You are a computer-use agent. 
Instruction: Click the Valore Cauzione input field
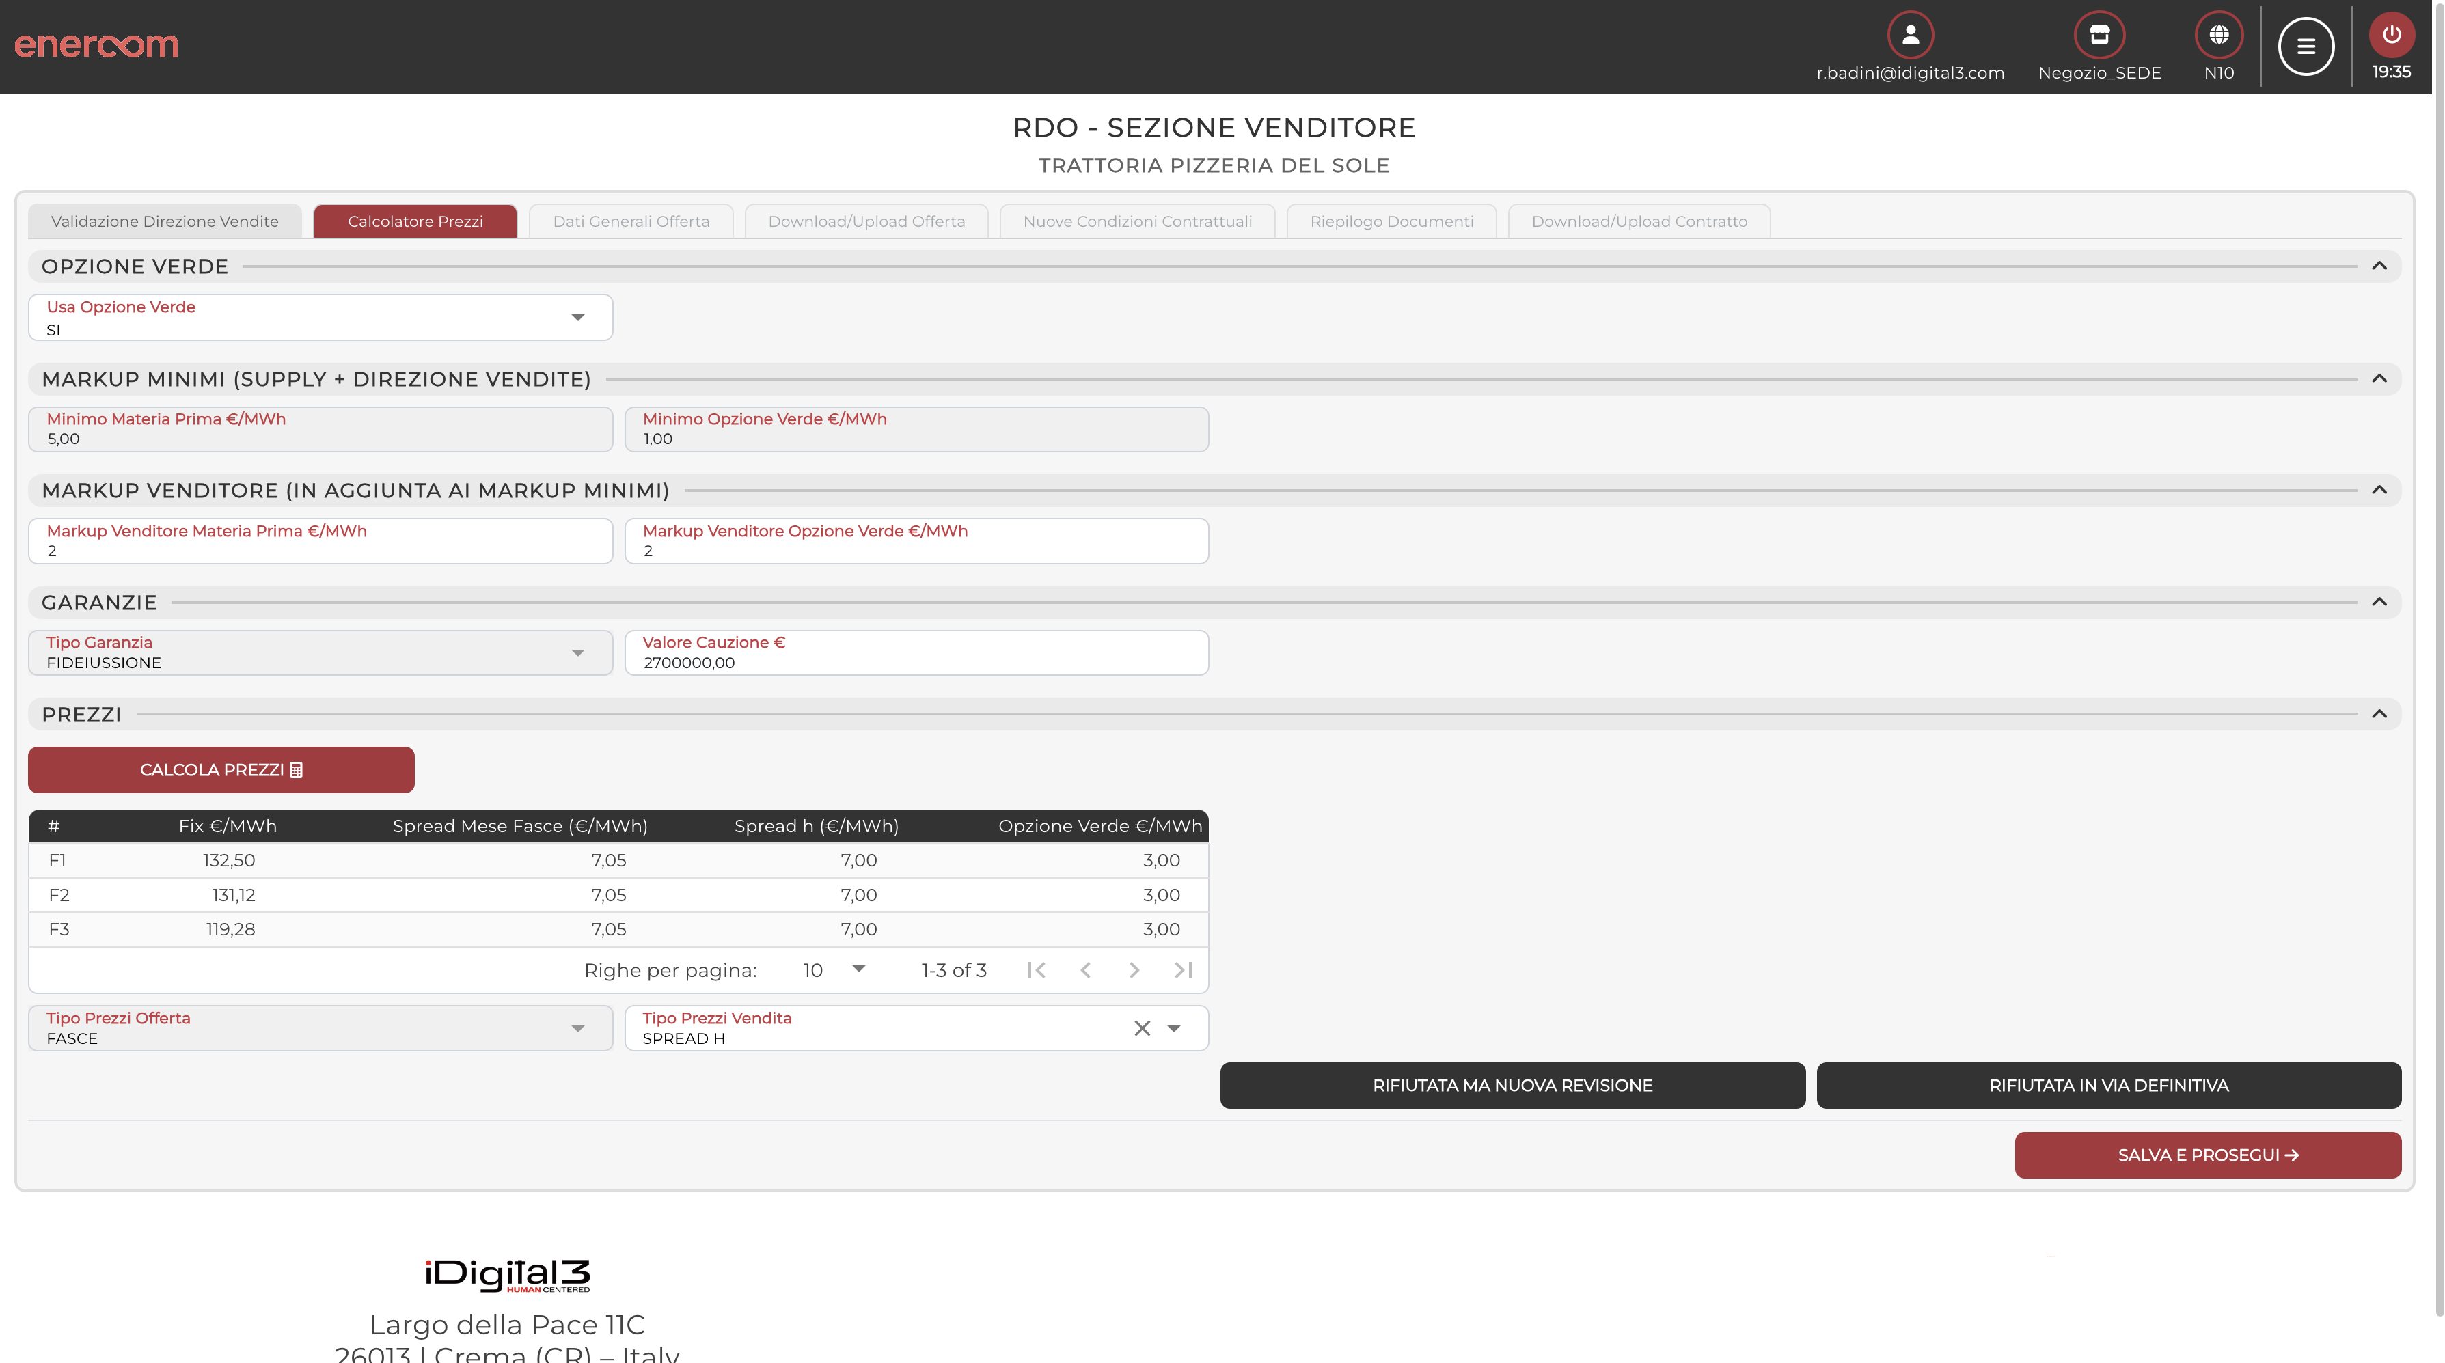click(x=916, y=661)
